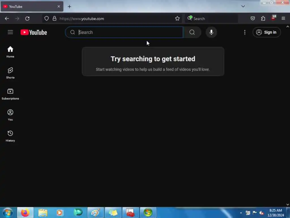The image size is (290, 218).
Task: Click the page scrollbar down arrow
Action: tap(288, 205)
